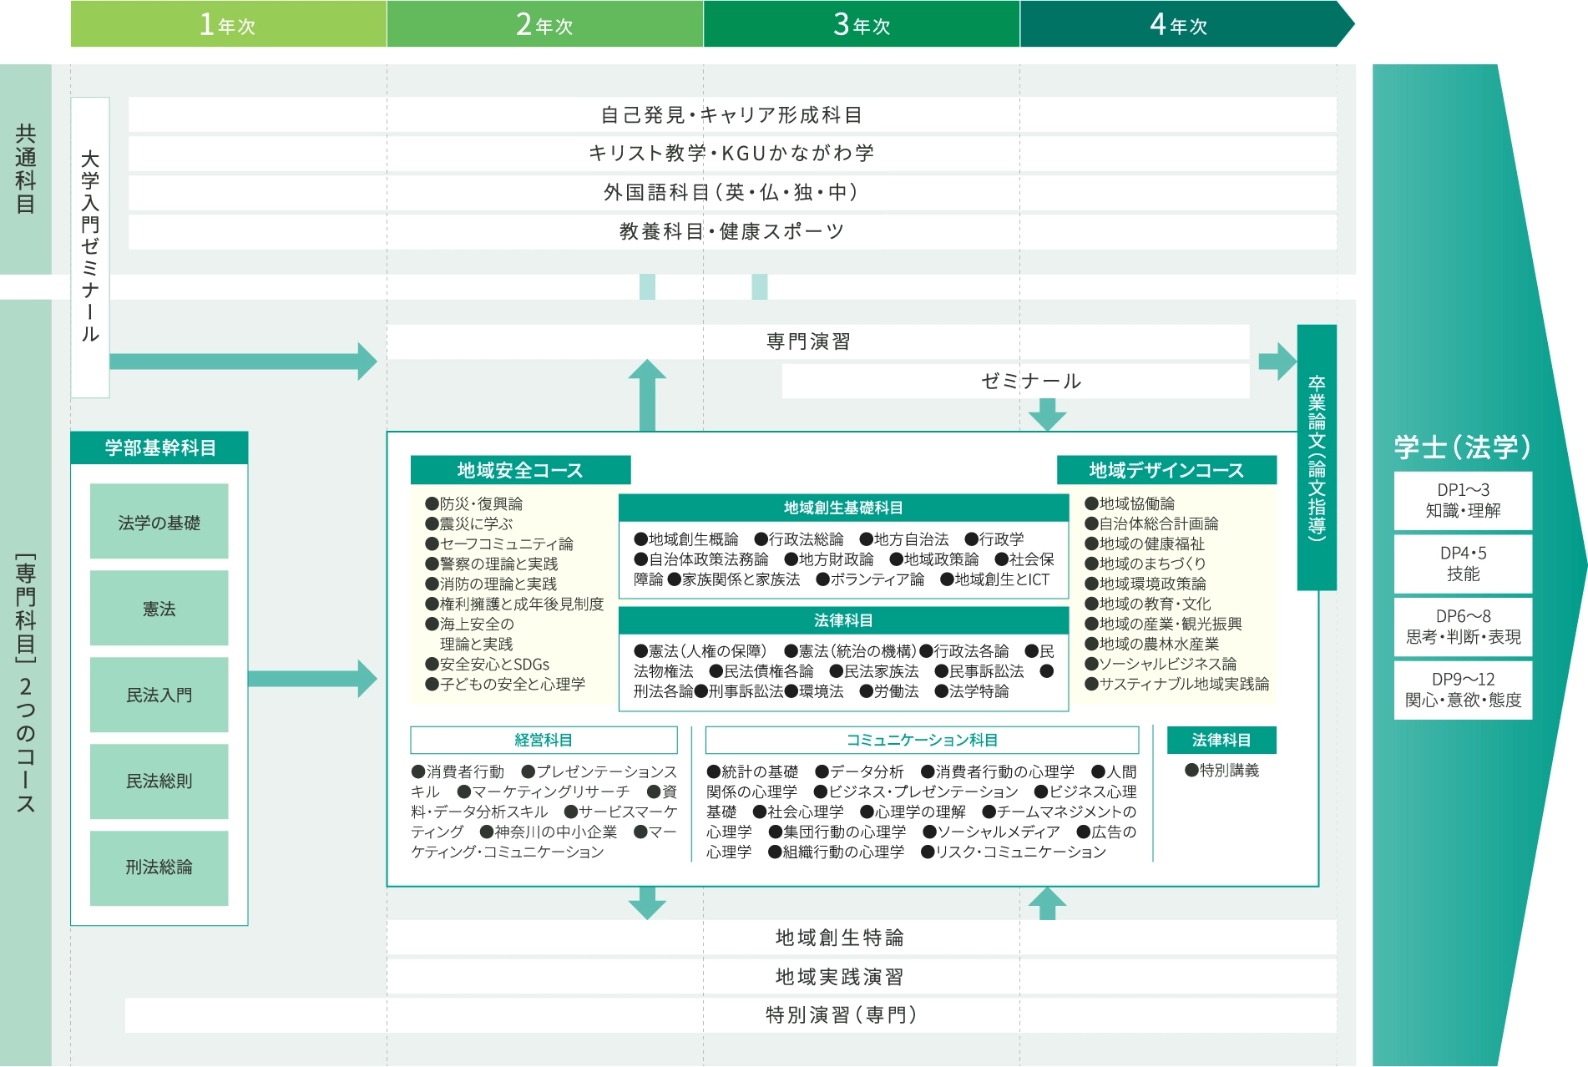
Task: Select the 安全安心とSDGs course item
Action: pyautogui.click(x=487, y=664)
